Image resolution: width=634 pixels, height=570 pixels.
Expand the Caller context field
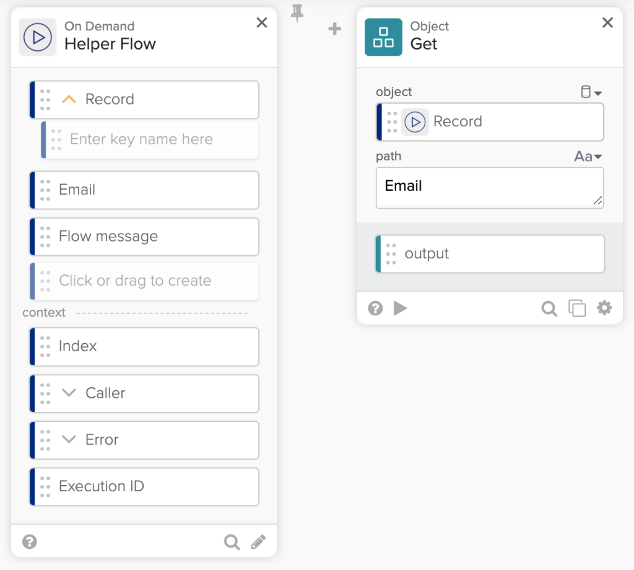click(69, 393)
